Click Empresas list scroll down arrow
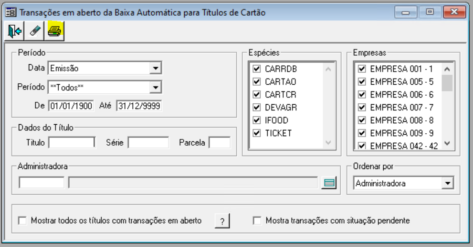Screen dimensions: 473x247 pos(447,144)
